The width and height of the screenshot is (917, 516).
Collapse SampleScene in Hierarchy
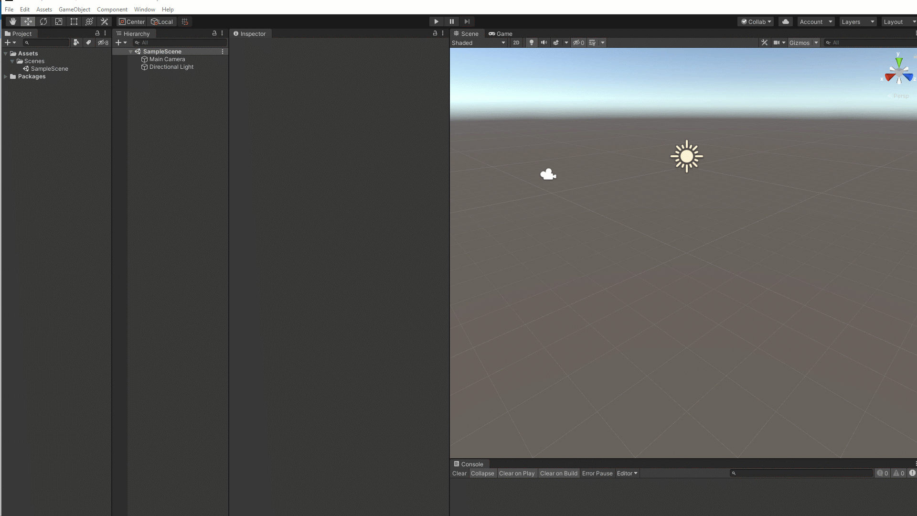coord(130,52)
